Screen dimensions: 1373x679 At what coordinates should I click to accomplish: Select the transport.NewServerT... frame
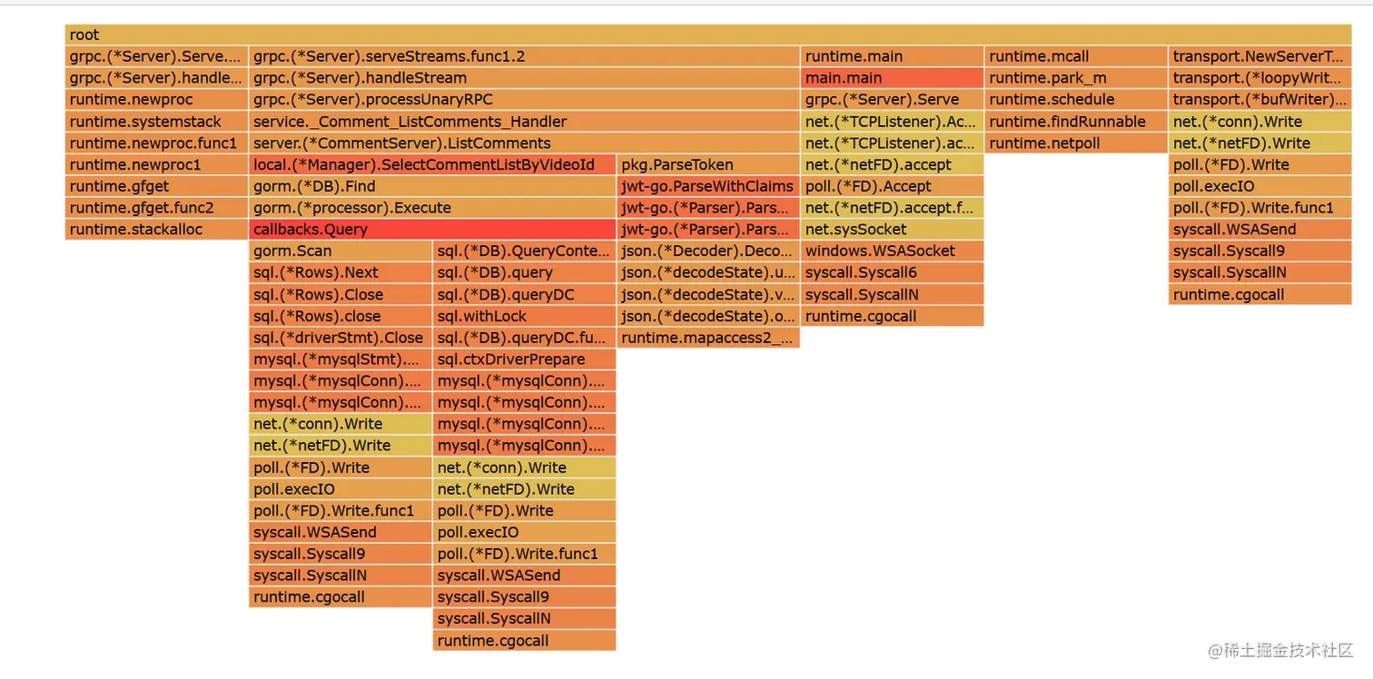(1260, 56)
